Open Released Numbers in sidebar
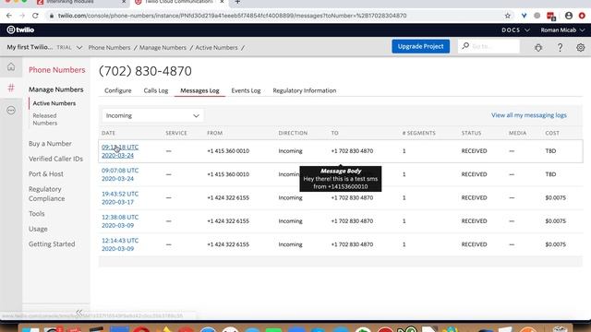The height and width of the screenshot is (332, 591). click(x=44, y=119)
